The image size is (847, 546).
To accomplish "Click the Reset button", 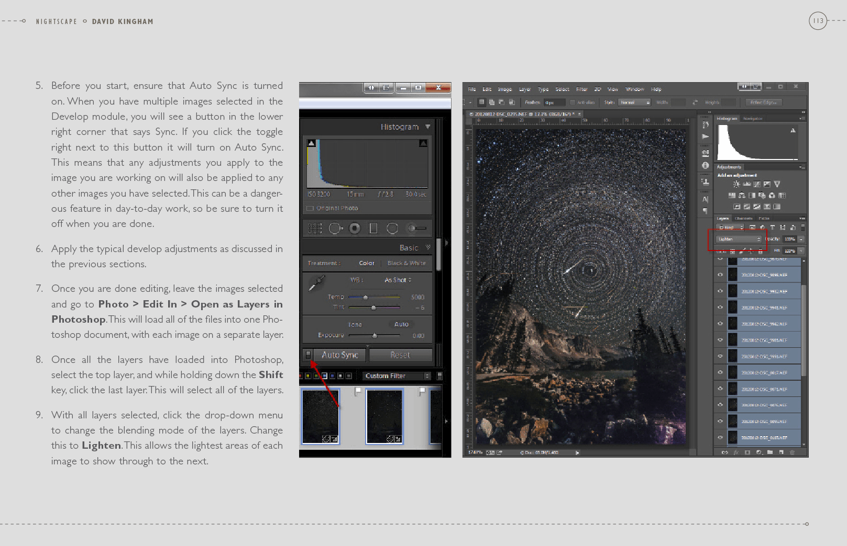I will pyautogui.click(x=400, y=355).
